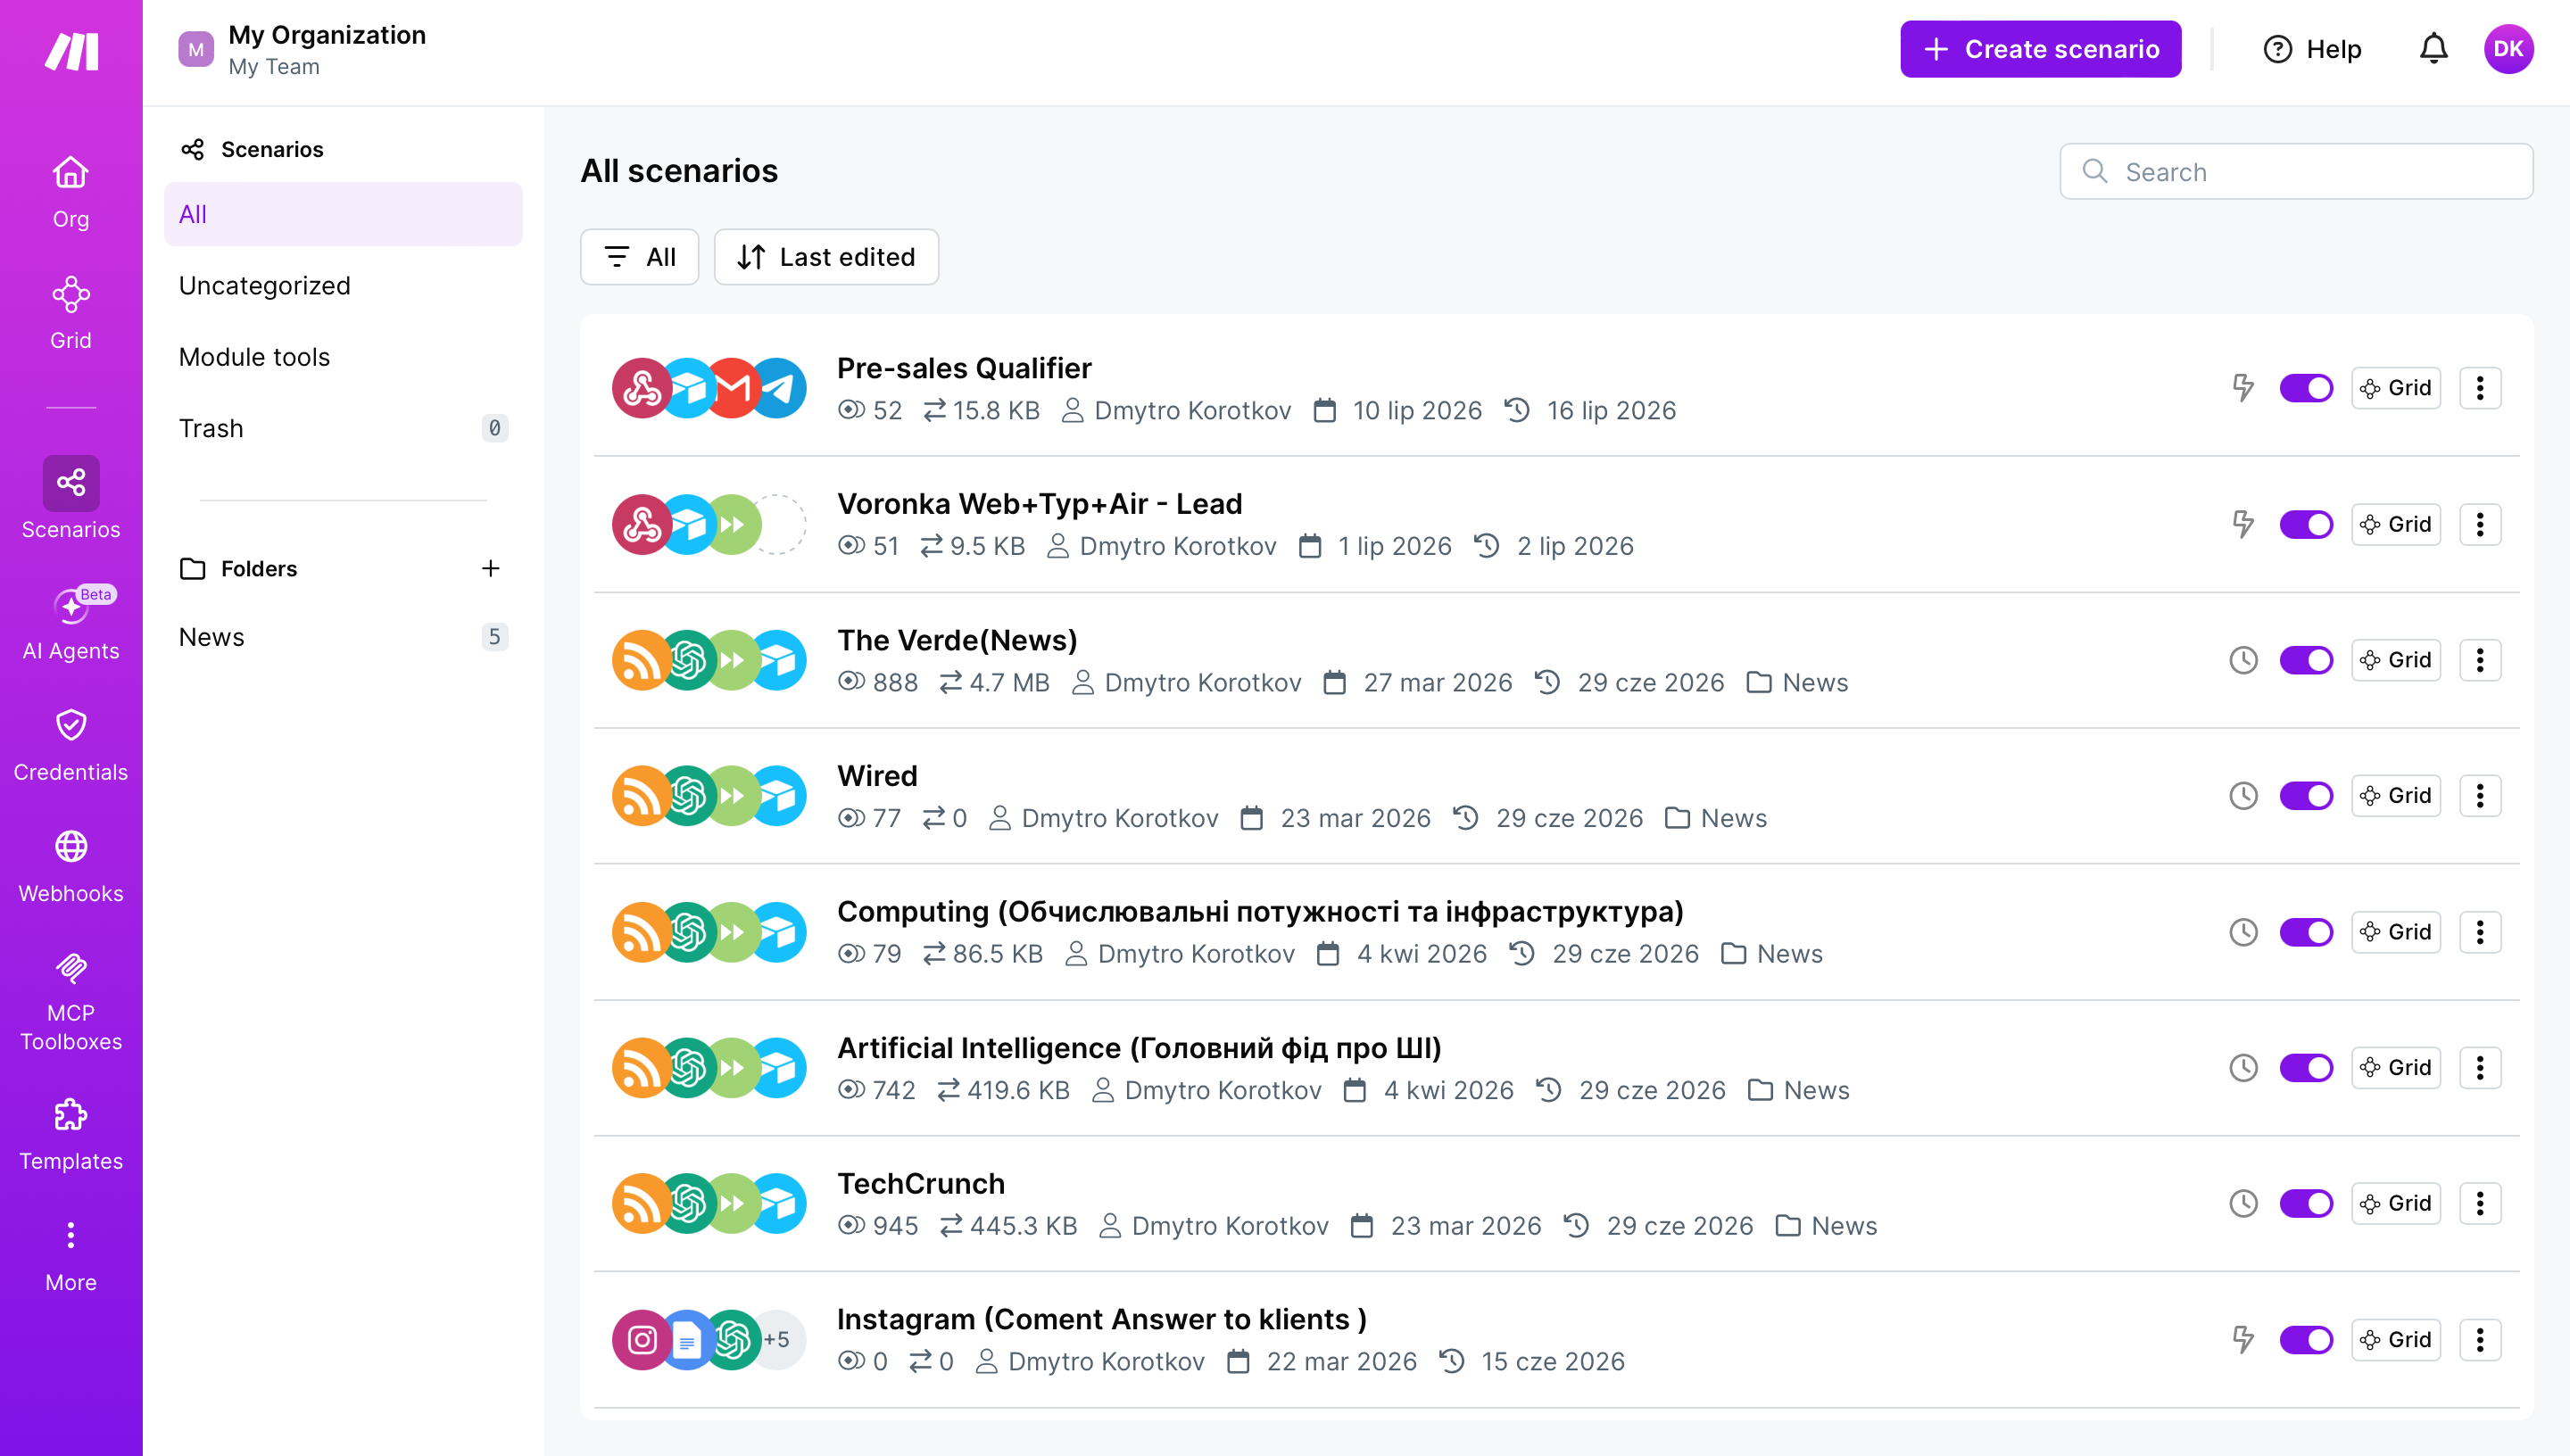
Task: Click the News folder tag on The Verde(News)
Action: tap(1797, 682)
